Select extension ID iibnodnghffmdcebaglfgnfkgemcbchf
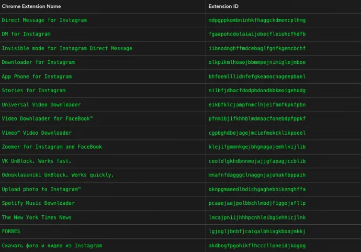The width and height of the screenshot is (361, 252). pyautogui.click(x=257, y=48)
